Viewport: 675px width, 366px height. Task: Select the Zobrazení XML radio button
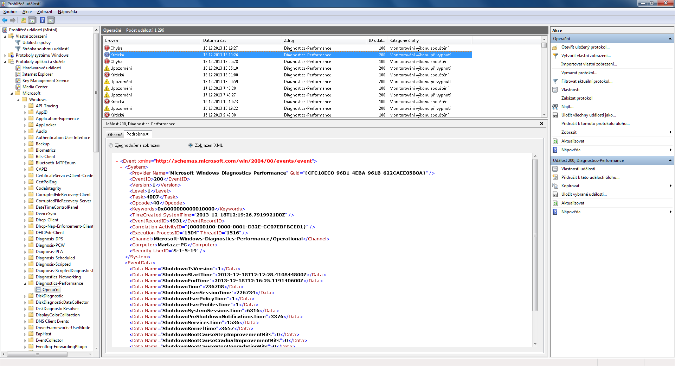pos(191,145)
